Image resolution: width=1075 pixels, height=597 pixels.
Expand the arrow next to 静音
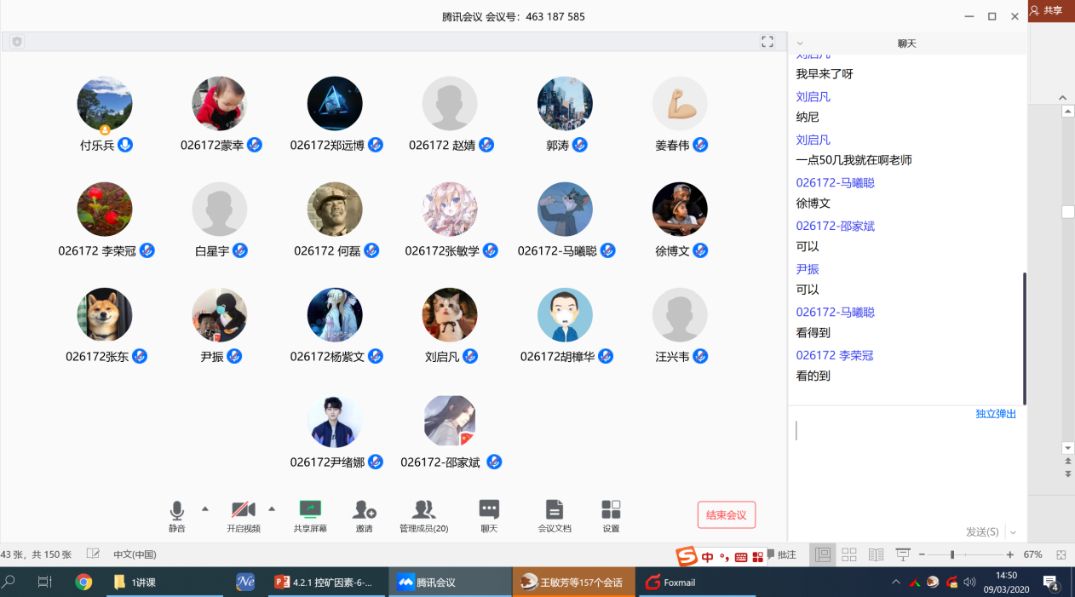[x=205, y=509]
